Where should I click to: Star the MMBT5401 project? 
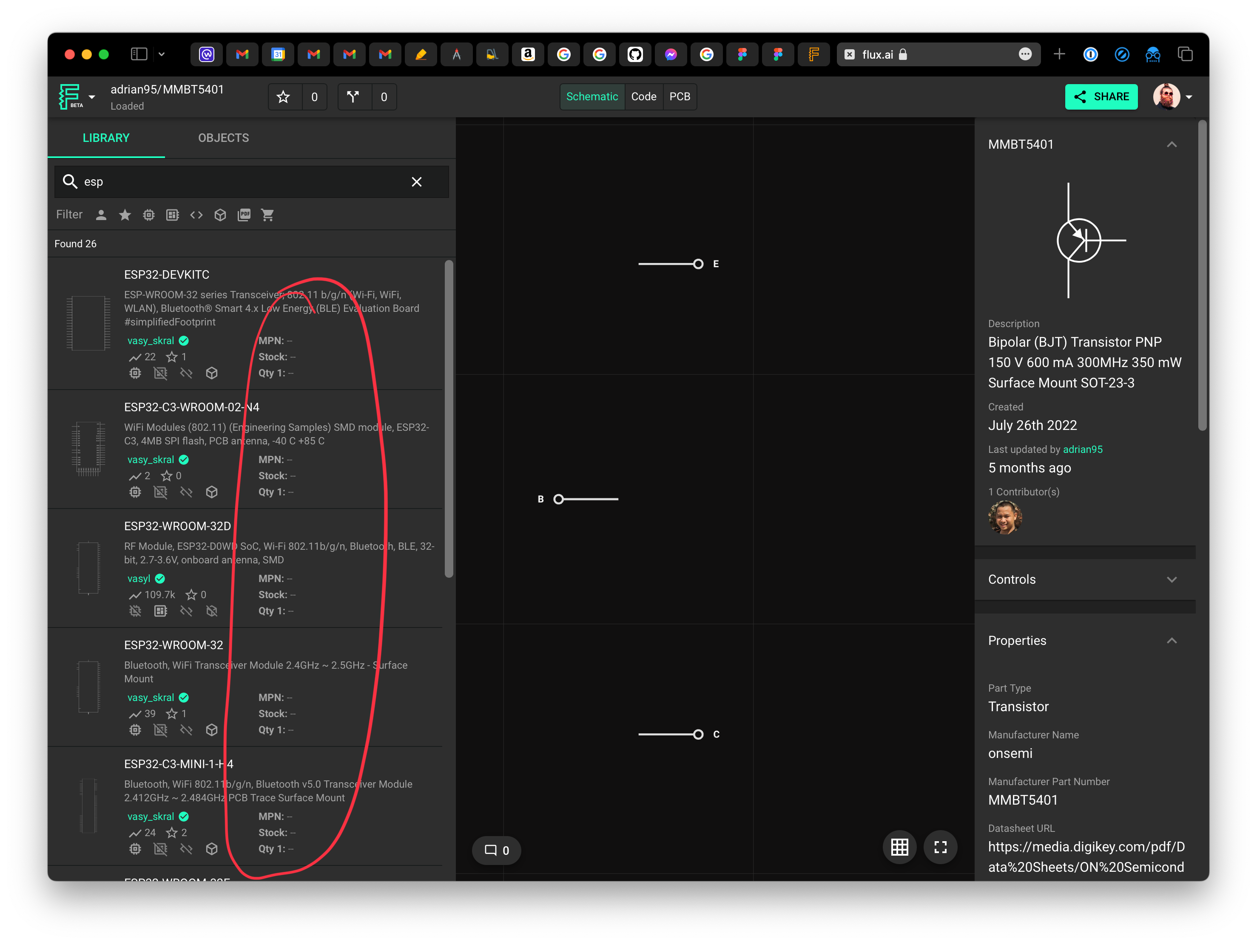coord(284,97)
